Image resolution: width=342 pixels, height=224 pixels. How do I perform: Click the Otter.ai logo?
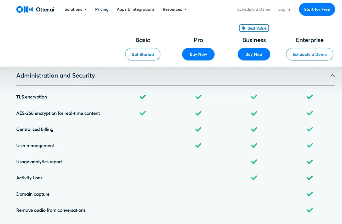point(35,9)
